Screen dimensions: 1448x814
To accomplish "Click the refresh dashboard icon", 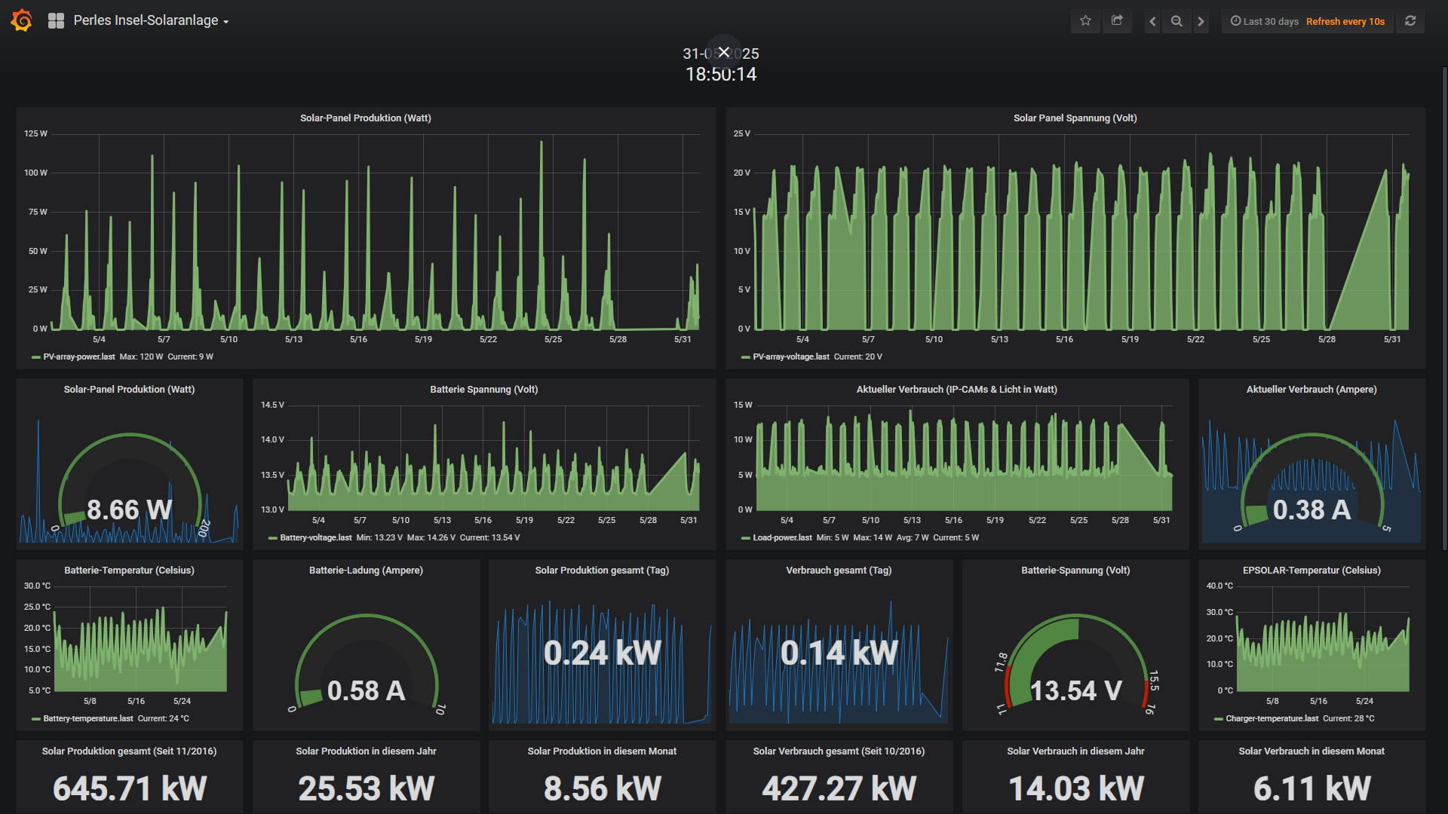I will (x=1410, y=21).
